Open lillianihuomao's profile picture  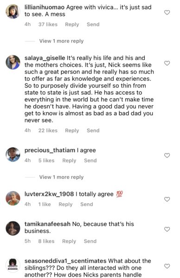[13, 12]
